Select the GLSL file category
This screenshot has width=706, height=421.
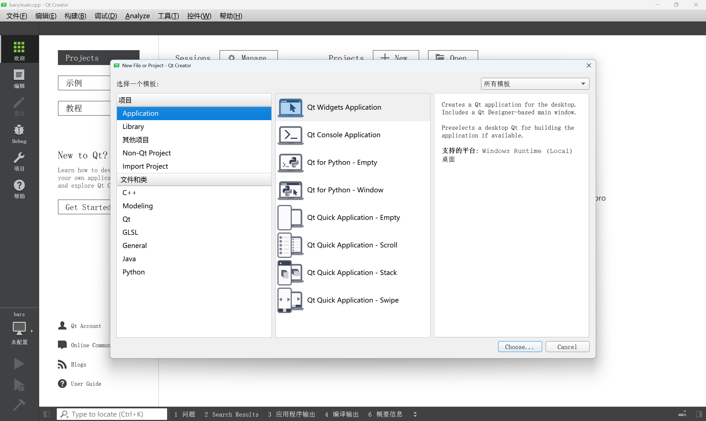coord(194,232)
